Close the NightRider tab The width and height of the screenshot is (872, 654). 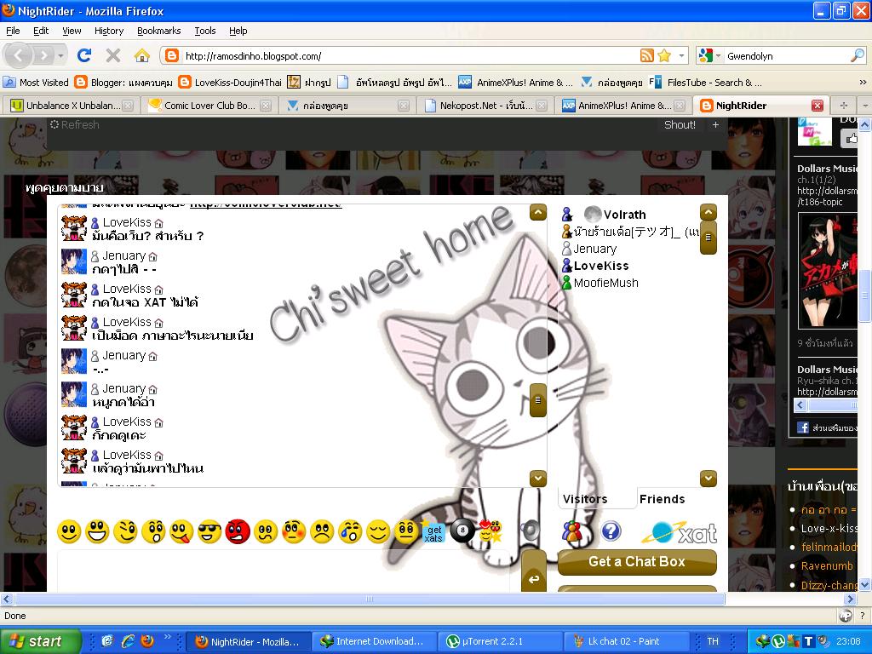coord(817,105)
